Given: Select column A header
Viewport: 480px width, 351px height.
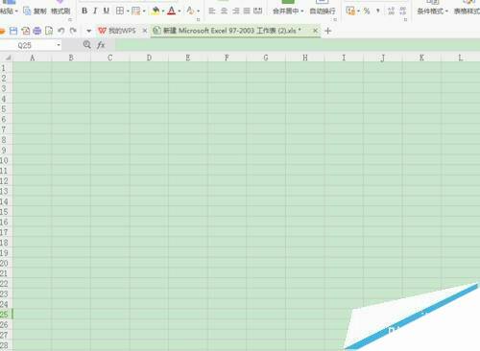Looking at the screenshot, I should pos(32,58).
